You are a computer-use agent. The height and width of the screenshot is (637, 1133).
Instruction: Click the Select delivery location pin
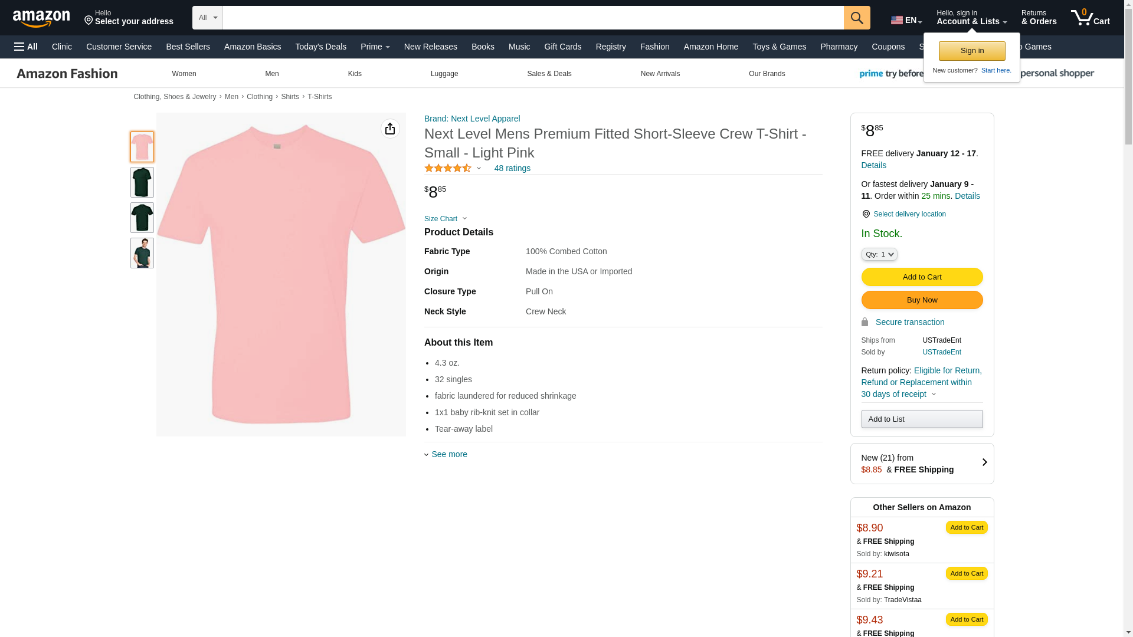click(866, 214)
